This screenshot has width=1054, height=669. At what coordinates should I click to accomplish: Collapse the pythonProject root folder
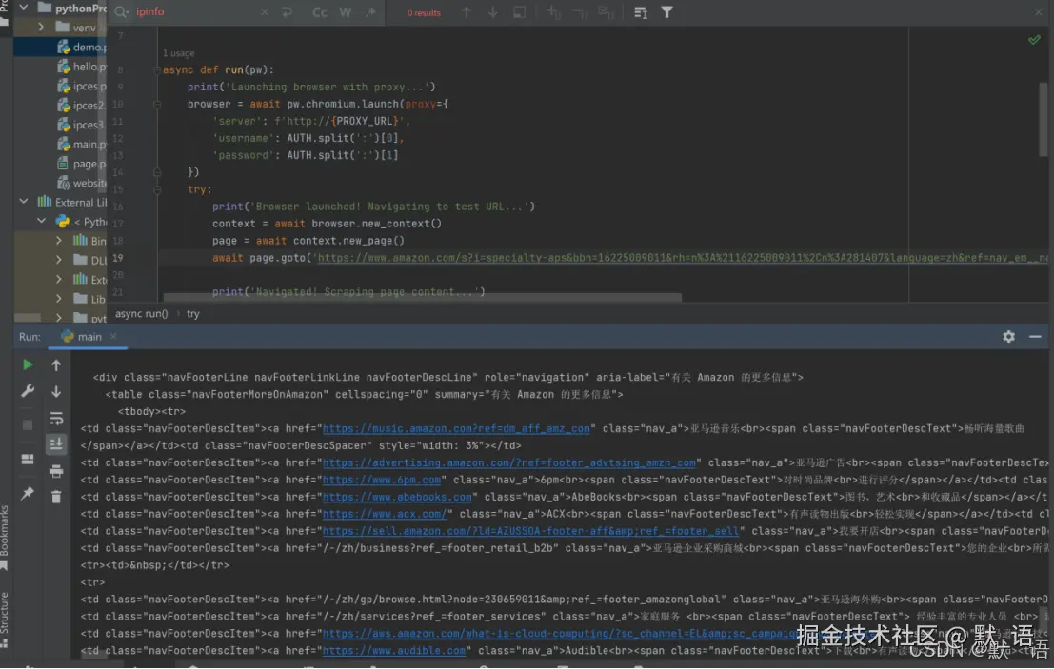coord(22,9)
